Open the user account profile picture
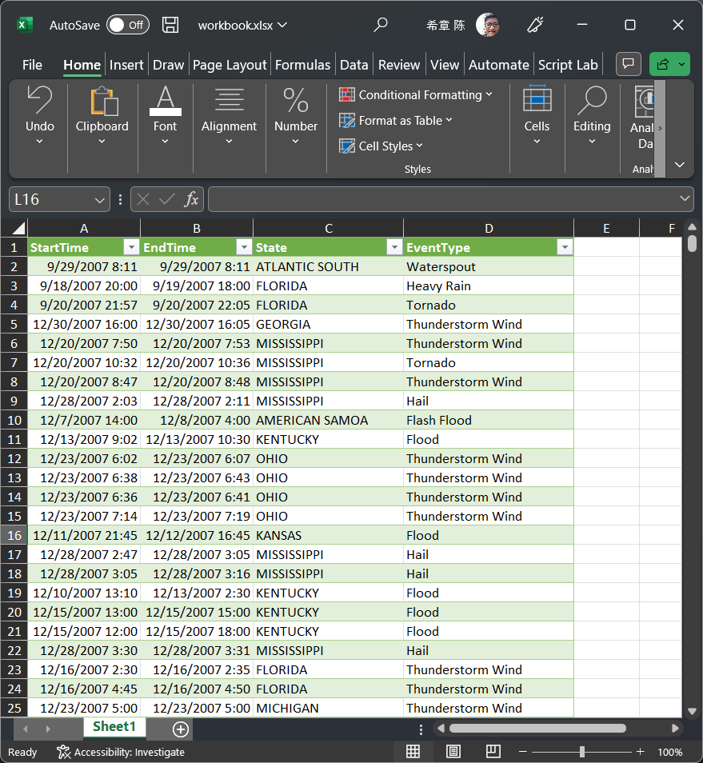 (488, 25)
